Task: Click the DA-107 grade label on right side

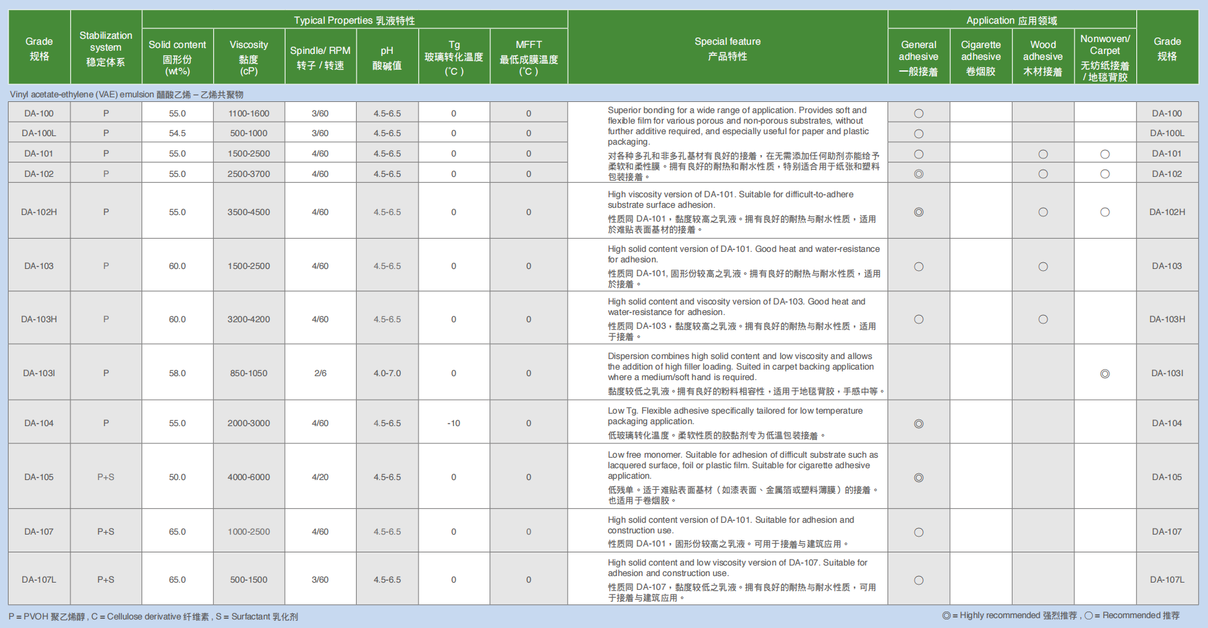Action: point(1167,531)
